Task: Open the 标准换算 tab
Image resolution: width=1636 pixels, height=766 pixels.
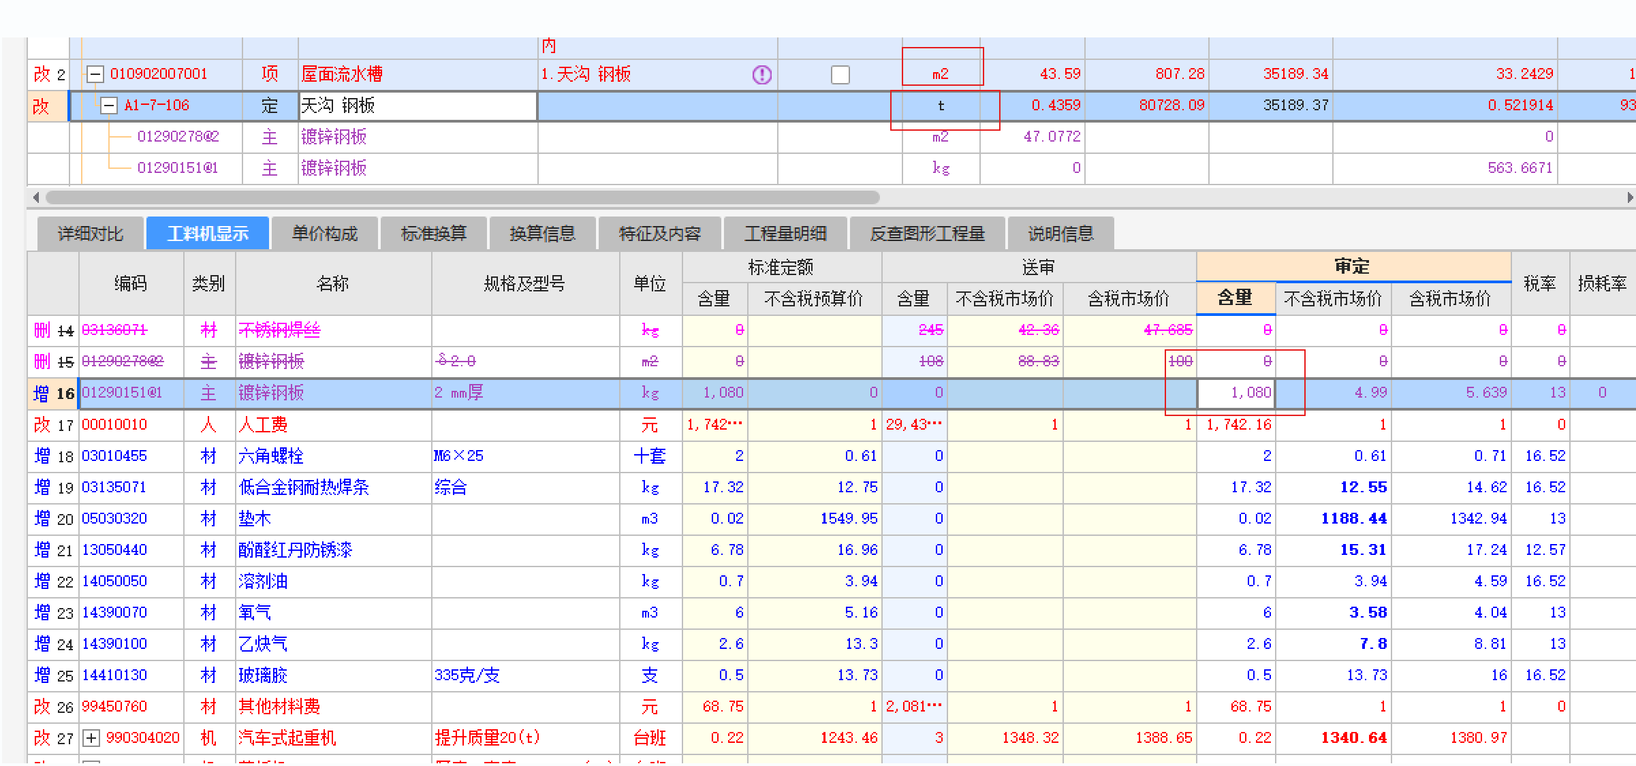Action: (434, 234)
